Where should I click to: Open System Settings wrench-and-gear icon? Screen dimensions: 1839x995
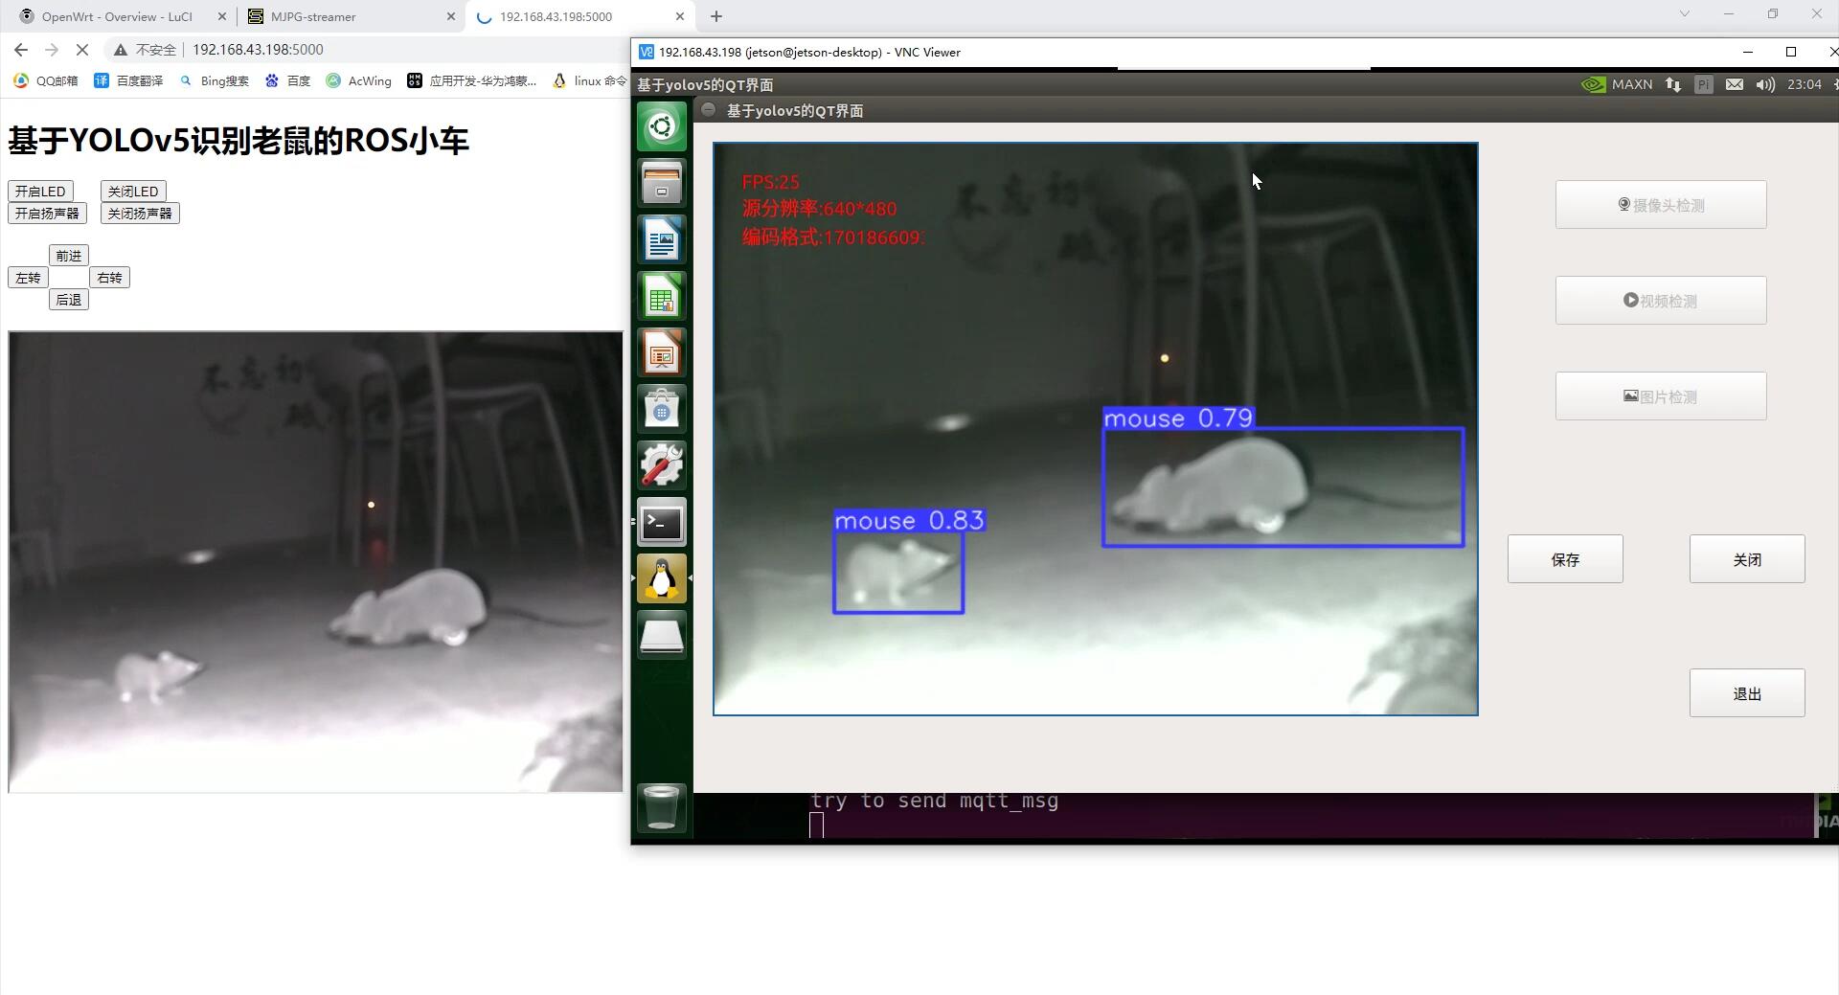pos(661,466)
